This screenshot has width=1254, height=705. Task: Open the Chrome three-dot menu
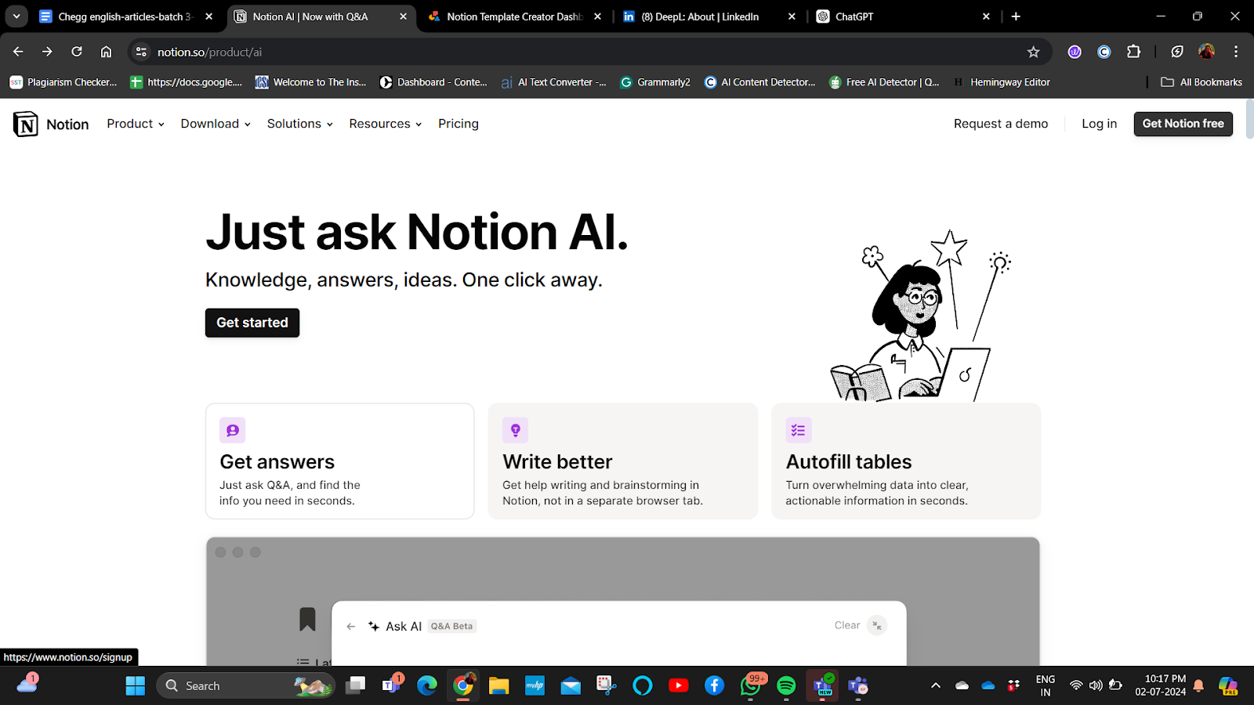pos(1236,52)
